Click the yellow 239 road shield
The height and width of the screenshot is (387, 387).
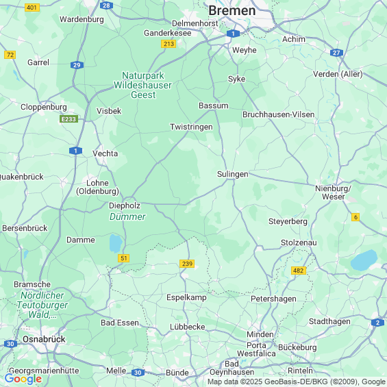pos(187,264)
